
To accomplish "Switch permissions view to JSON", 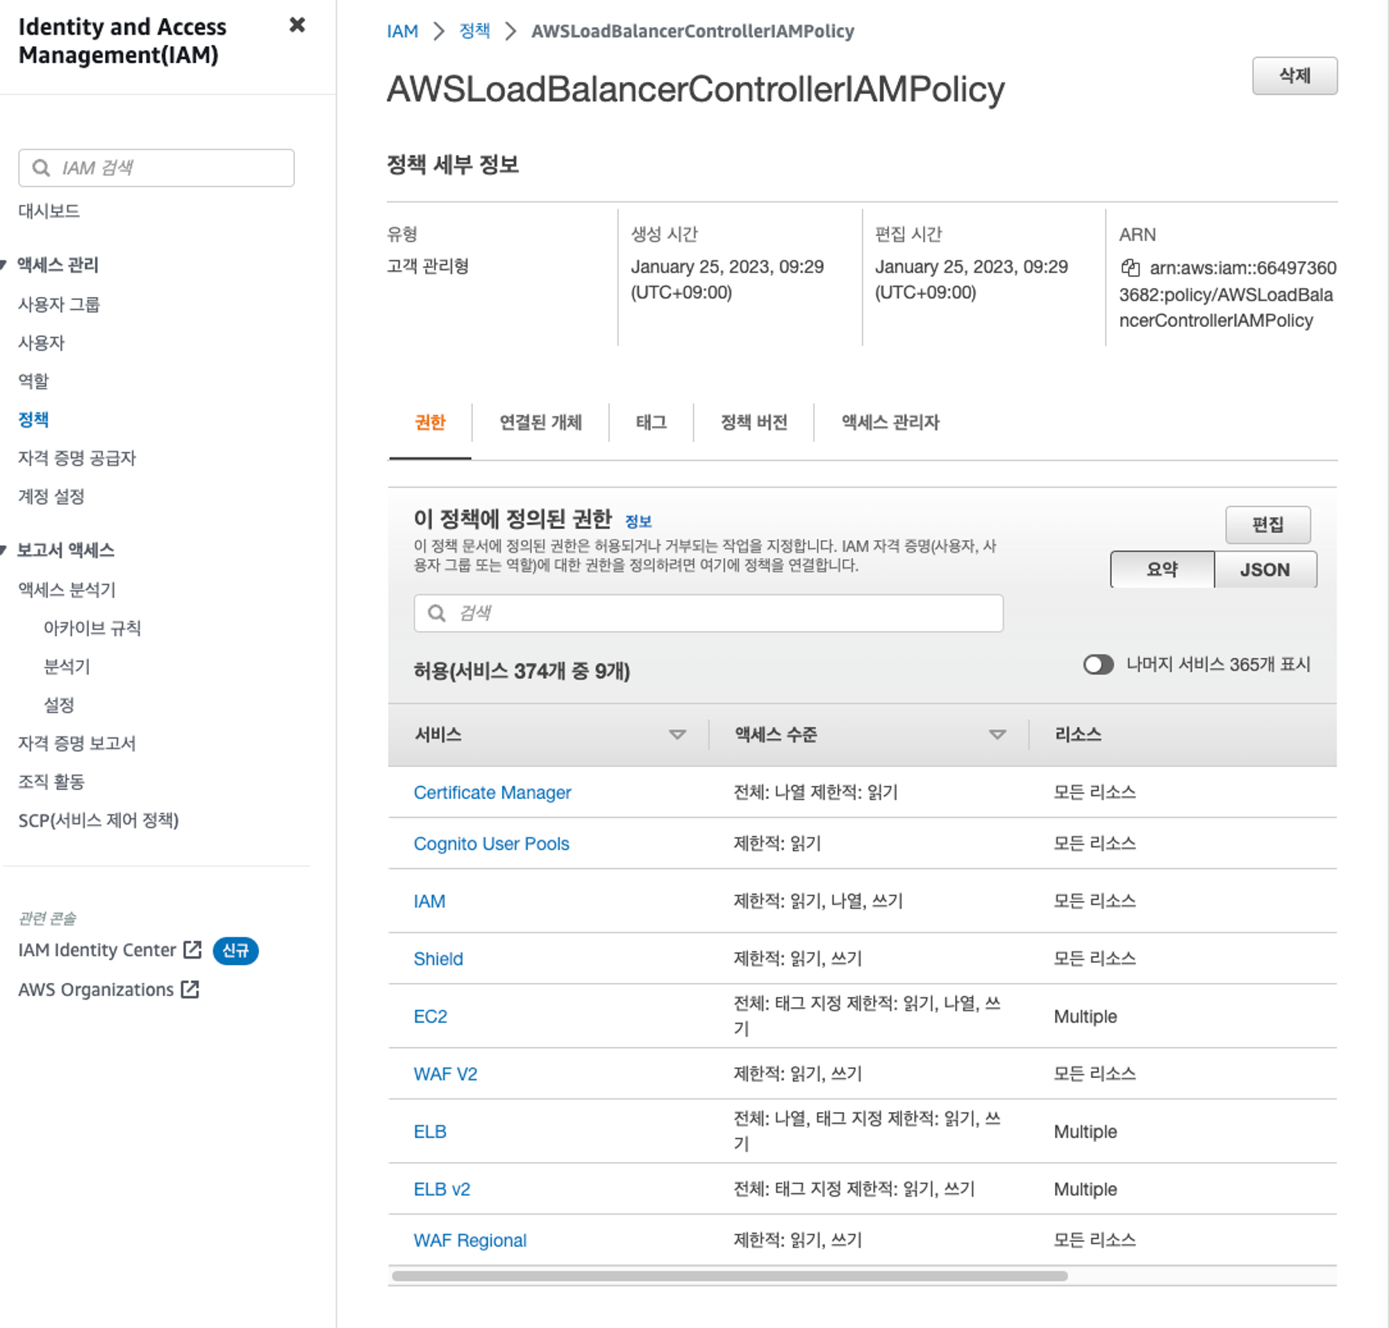I will [1264, 570].
